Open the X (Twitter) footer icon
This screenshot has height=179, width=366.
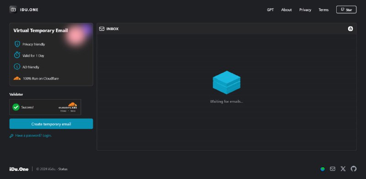click(x=343, y=169)
